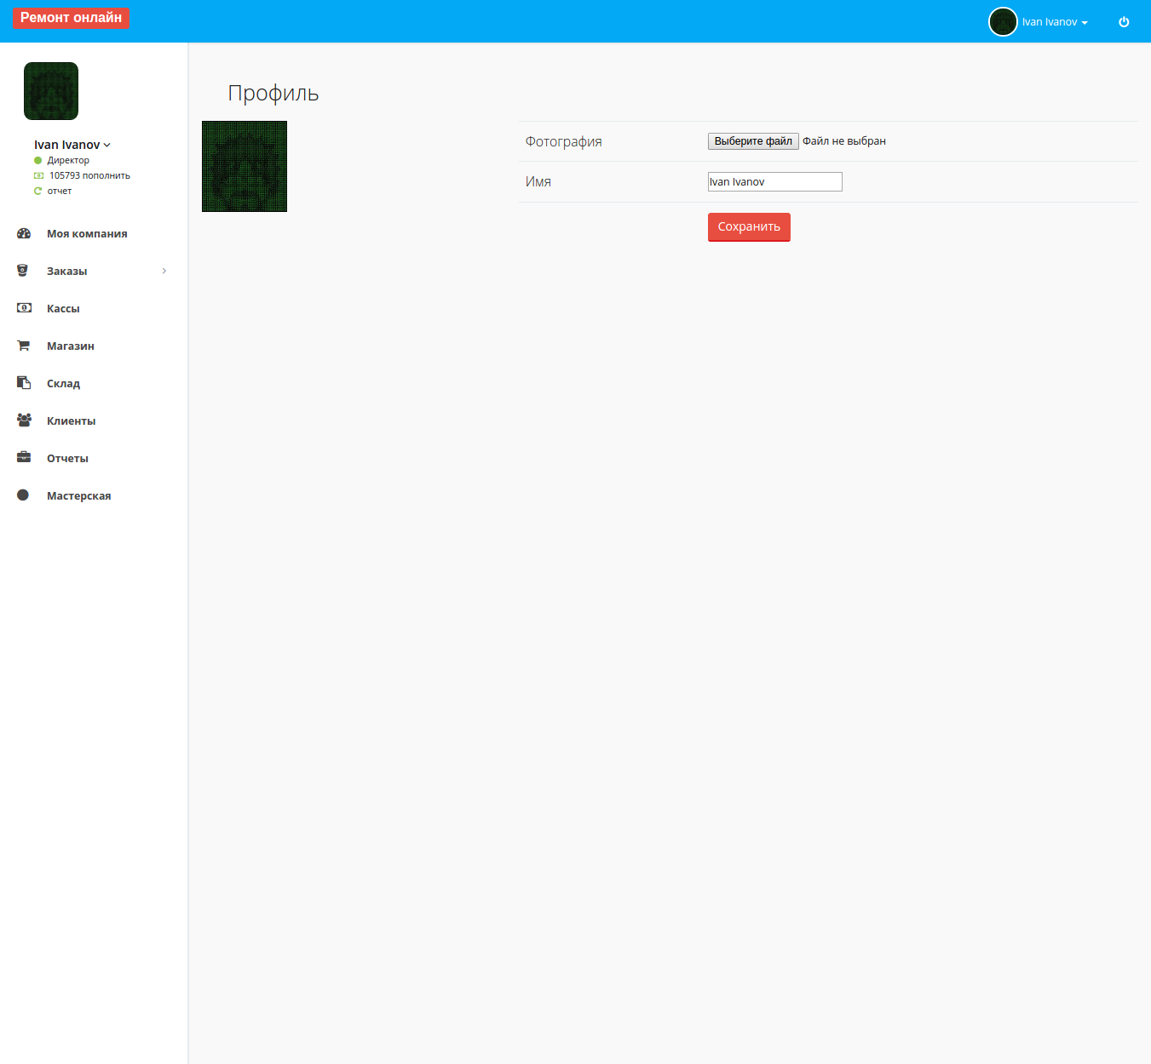This screenshot has height=1064, width=1151.
Task: Open the Магазин section
Action: 71,346
